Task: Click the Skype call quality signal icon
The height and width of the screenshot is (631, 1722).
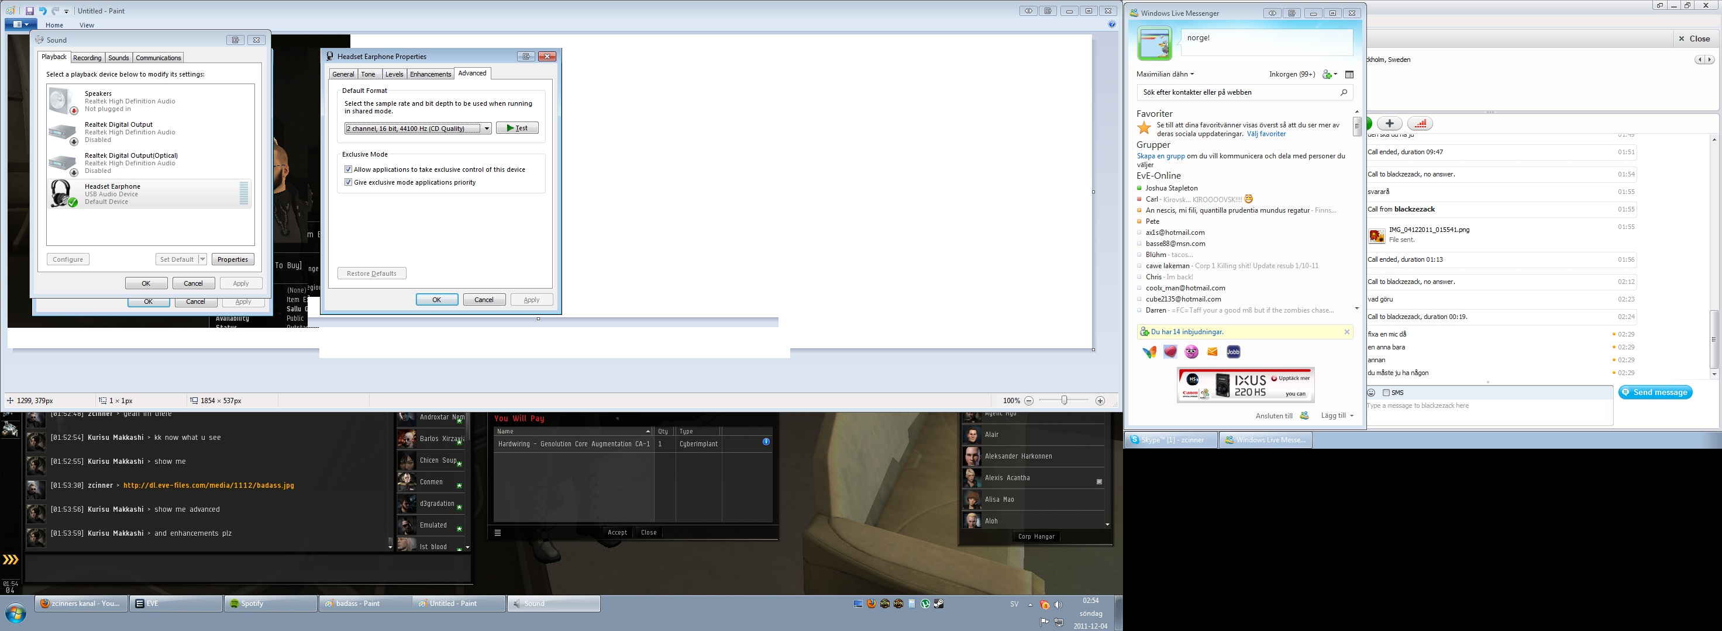Action: coord(1420,123)
